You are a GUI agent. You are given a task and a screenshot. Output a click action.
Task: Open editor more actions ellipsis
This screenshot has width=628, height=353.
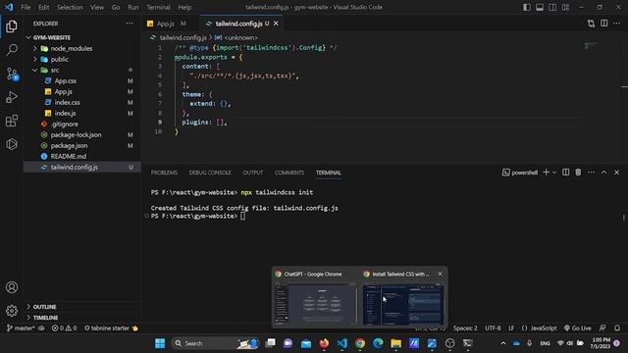[x=617, y=24]
